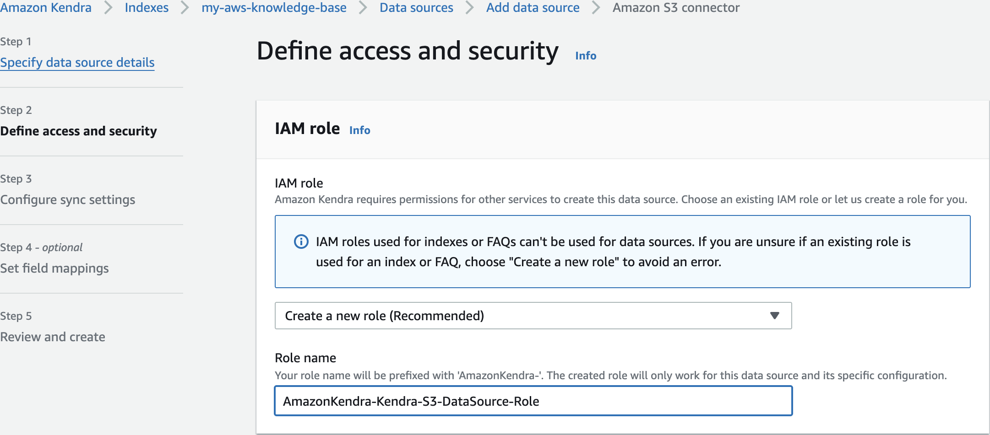Open Info link next to IAM role heading
990x435 pixels.
tap(359, 130)
